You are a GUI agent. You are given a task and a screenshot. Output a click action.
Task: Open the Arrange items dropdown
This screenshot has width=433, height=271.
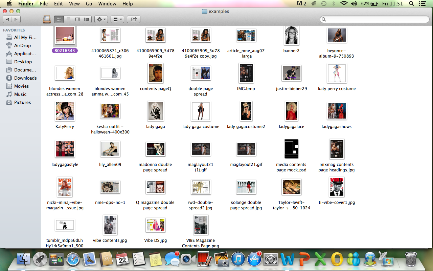[117, 19]
